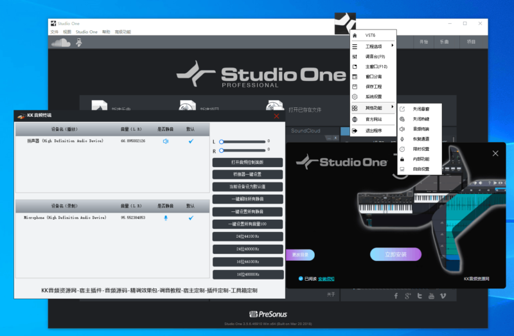This screenshot has height=336, width=514.
Task: Toggle the 已阅读 agreement checkbox
Action: point(300,279)
